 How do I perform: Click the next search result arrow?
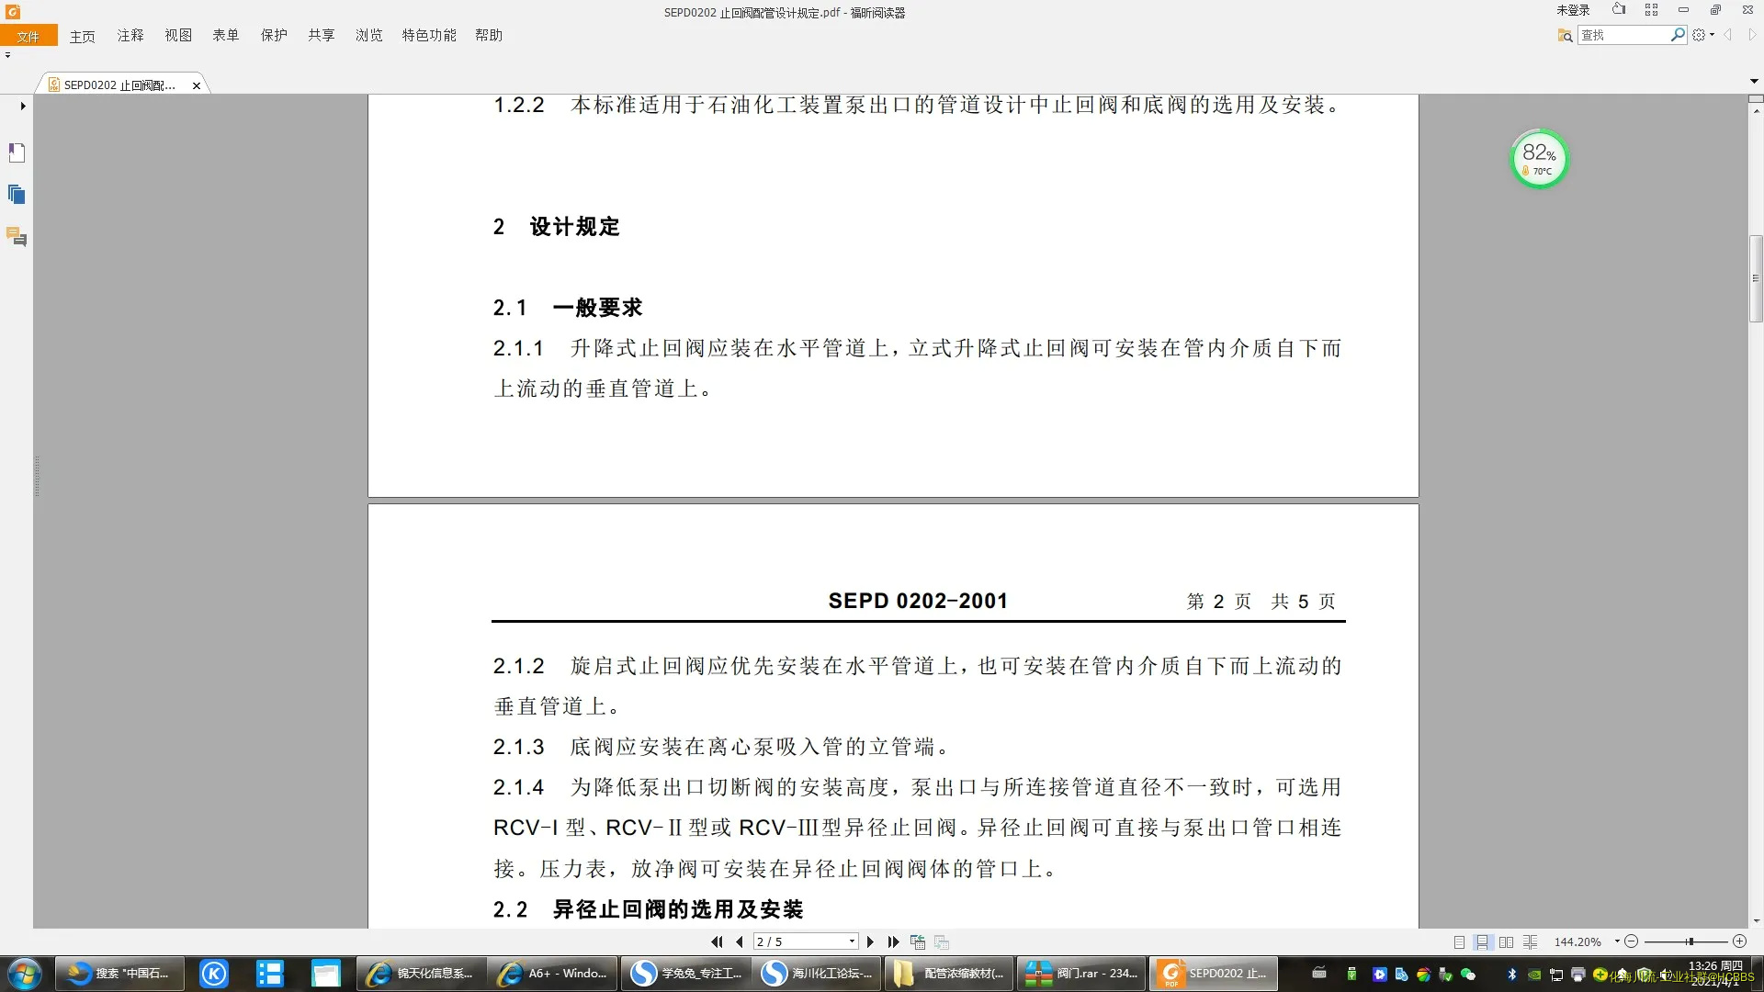pos(1752,35)
